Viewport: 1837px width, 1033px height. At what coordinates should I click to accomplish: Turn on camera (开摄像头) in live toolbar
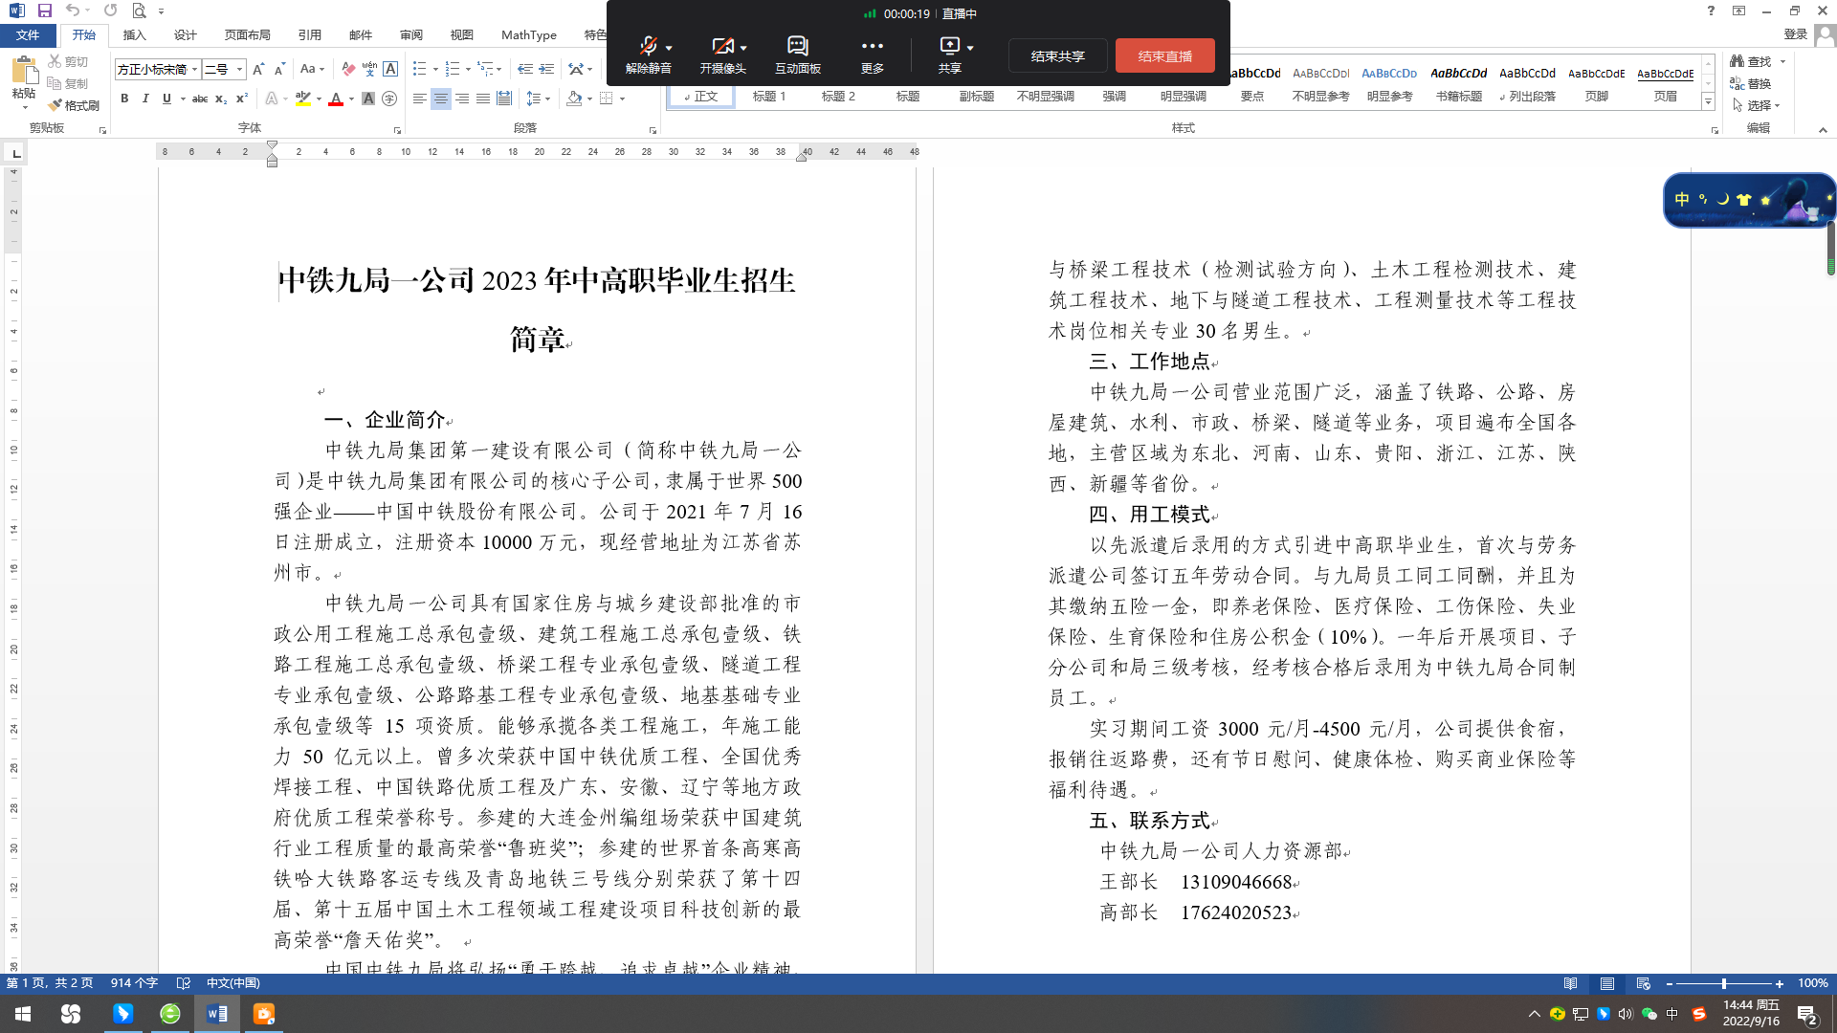(722, 55)
